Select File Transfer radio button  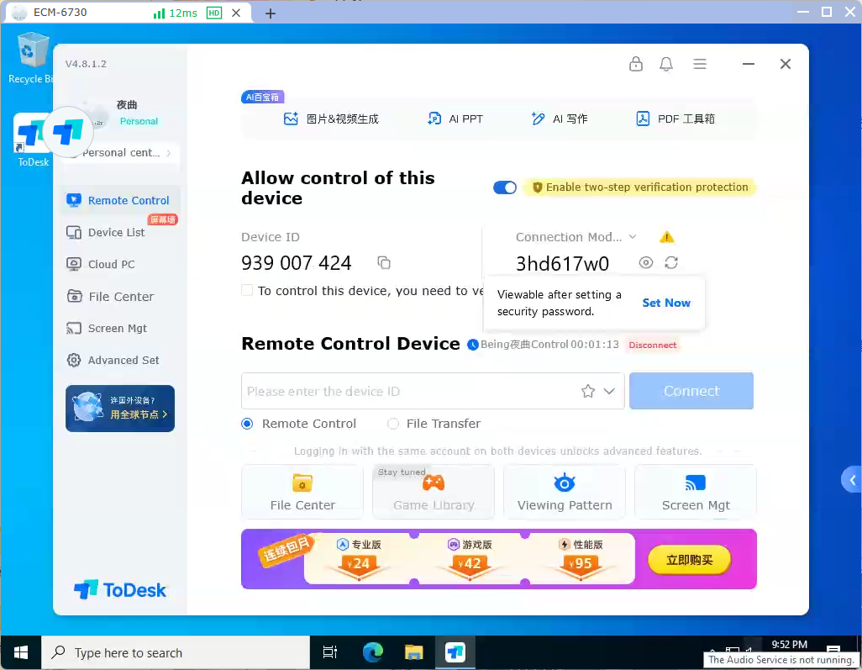392,424
